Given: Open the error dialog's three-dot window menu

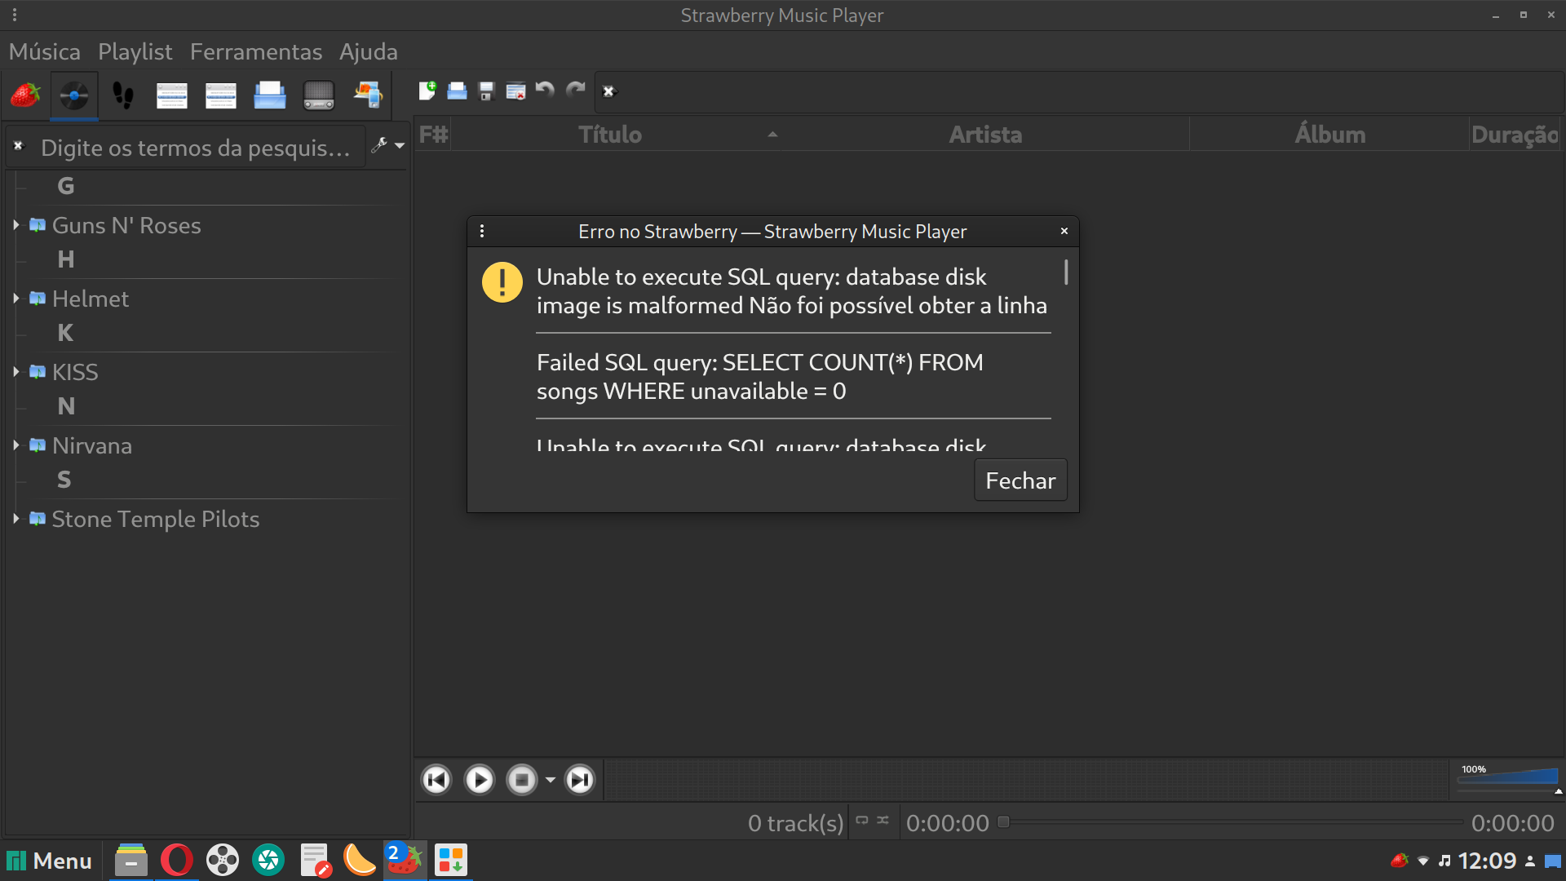Looking at the screenshot, I should (x=482, y=231).
